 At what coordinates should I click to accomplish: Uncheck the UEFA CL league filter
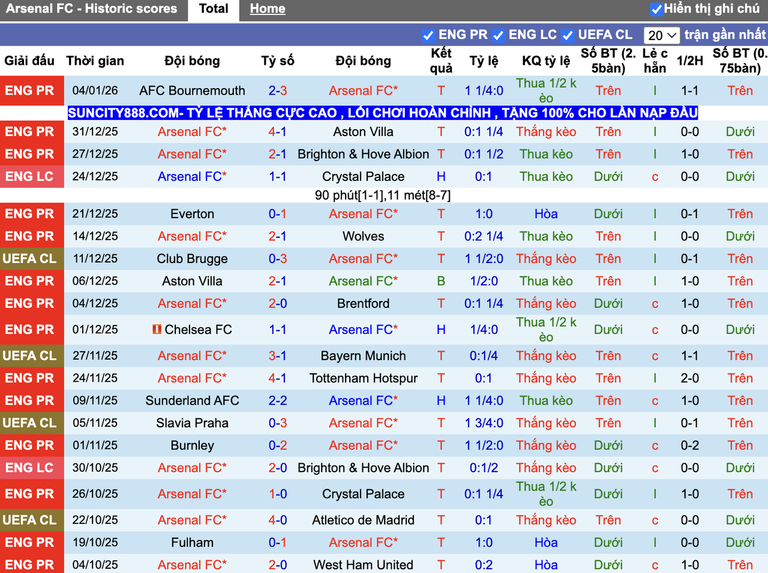(x=568, y=35)
